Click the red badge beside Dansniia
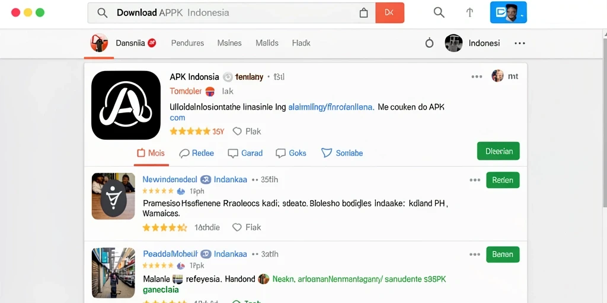607x303 pixels. coord(152,43)
